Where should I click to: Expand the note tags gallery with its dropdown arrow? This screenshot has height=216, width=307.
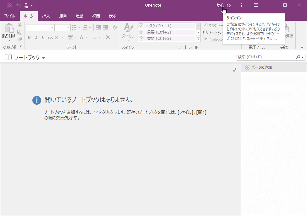(x=198, y=39)
